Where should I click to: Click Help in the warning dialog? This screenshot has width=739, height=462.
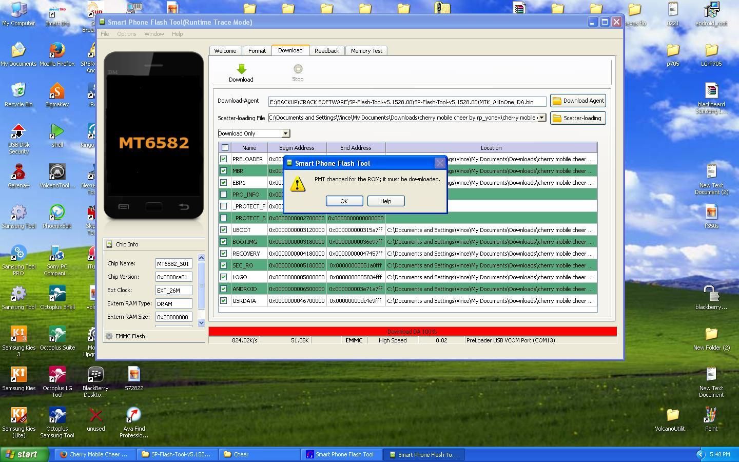pyautogui.click(x=386, y=201)
